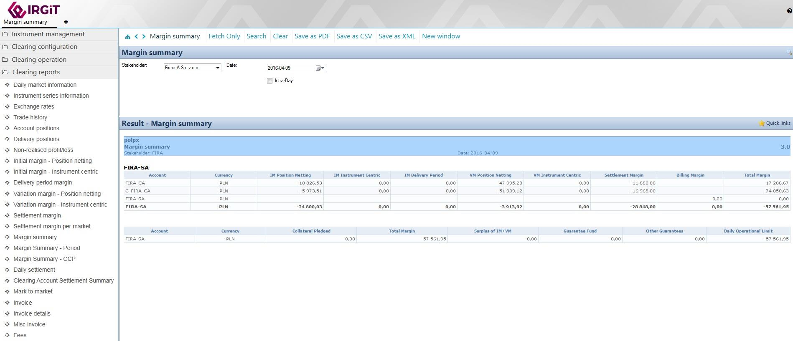The image size is (793, 341).
Task: Open Margin summary in sidebar
Action: [x=35, y=237]
